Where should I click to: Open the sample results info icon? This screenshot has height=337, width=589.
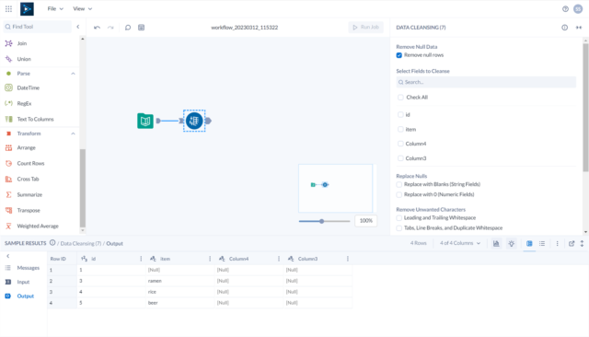[52, 243]
